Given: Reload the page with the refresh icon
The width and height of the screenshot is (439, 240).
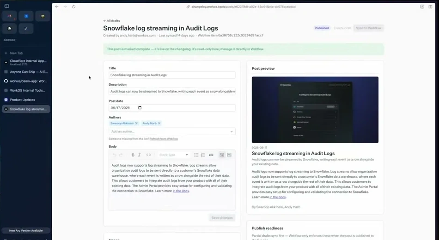Looking at the screenshot, I should click(73, 7).
